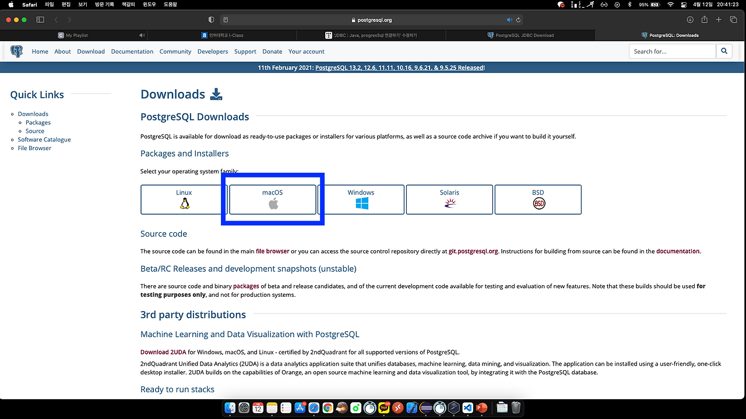This screenshot has height=419, width=746.
Task: Open the 파일 menu
Action: (x=49, y=4)
